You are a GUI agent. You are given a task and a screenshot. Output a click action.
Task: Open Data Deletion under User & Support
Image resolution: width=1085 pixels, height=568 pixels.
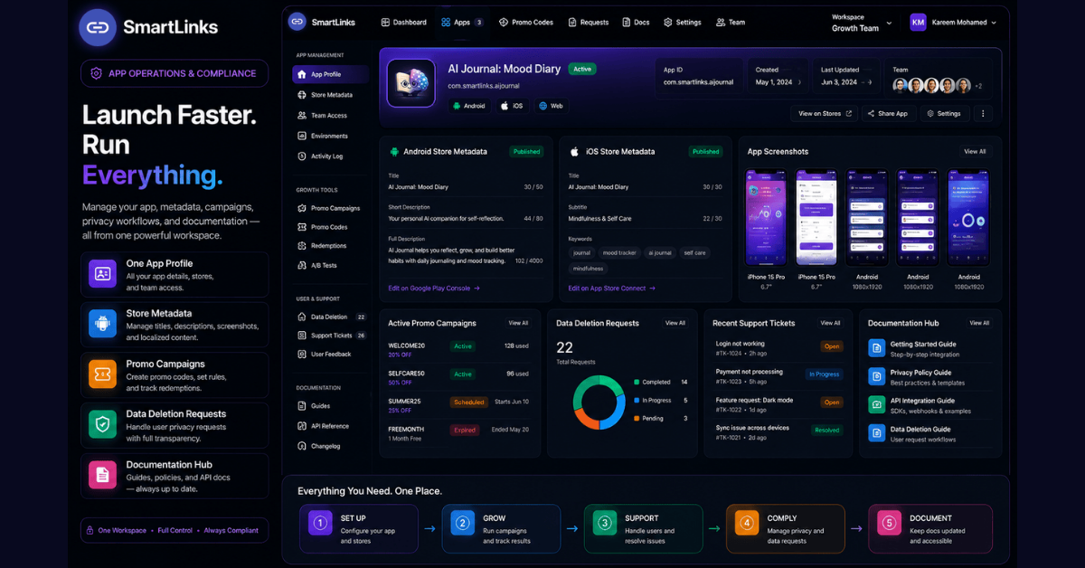330,317
